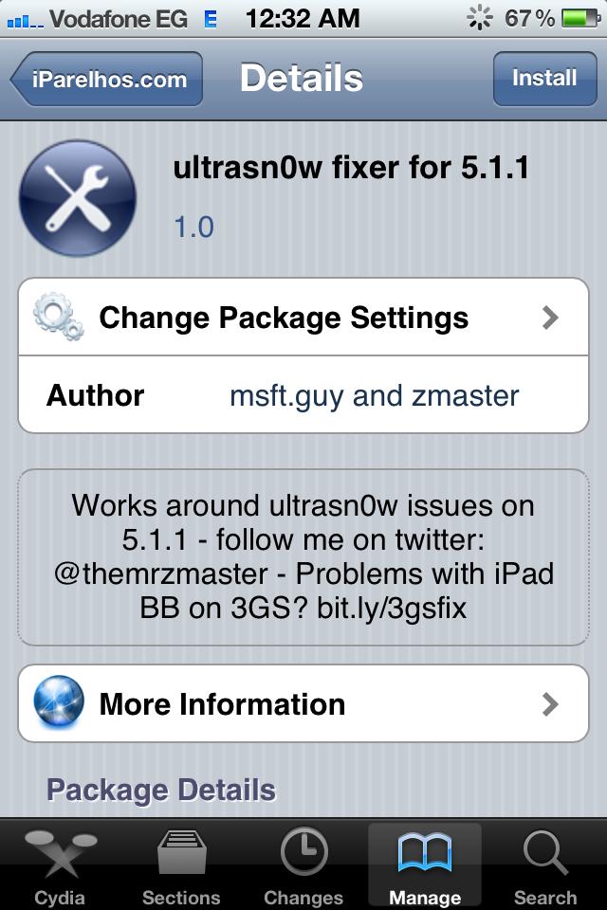Tap the gears icon beside Change Package Settings
This screenshot has height=910, width=607.
click(59, 317)
